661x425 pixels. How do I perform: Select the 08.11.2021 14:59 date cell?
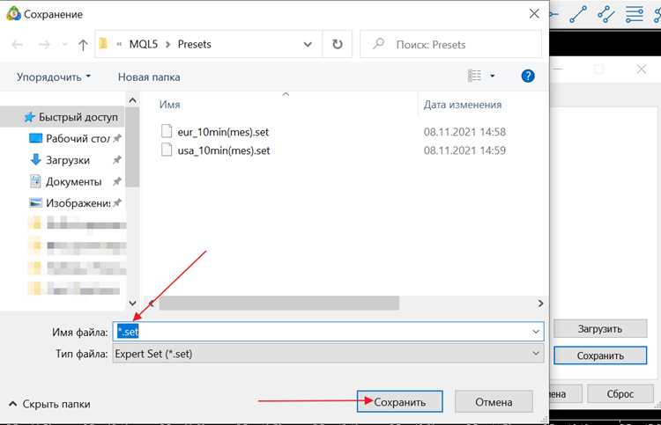coord(464,150)
